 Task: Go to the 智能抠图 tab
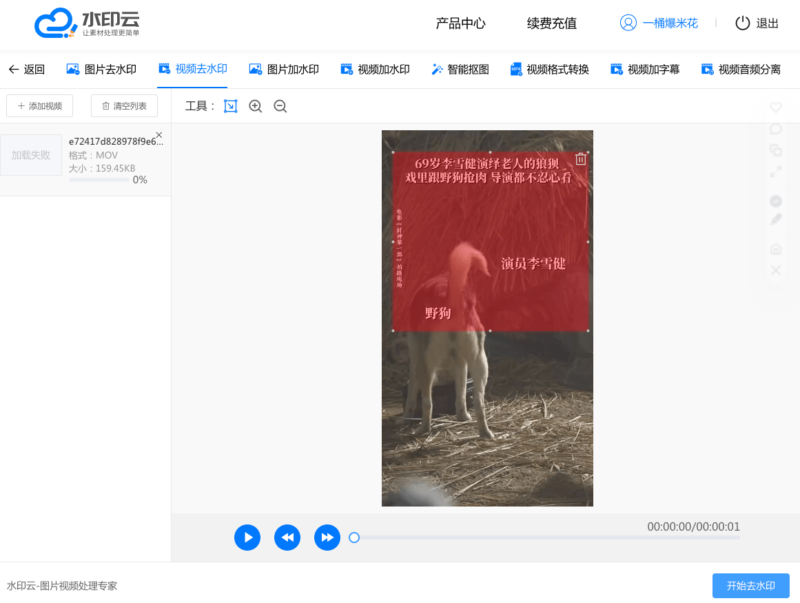click(x=460, y=69)
